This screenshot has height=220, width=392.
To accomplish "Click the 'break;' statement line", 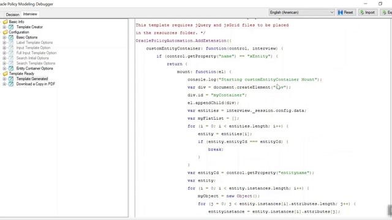I will [216, 149].
